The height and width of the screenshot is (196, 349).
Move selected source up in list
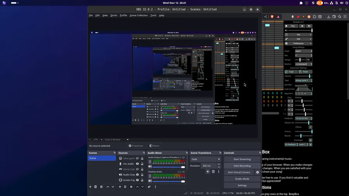click(x=138, y=187)
